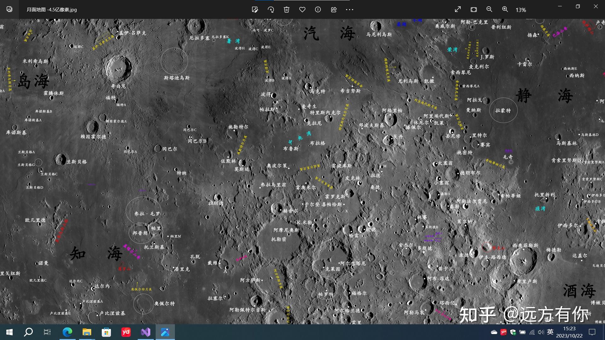The image size is (605, 340).
Task: Open Windows Start menu
Action: 9,332
